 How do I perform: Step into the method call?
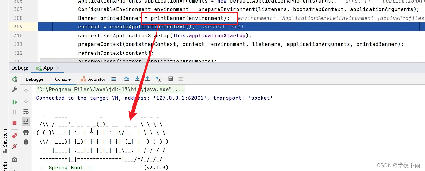(x=137, y=79)
